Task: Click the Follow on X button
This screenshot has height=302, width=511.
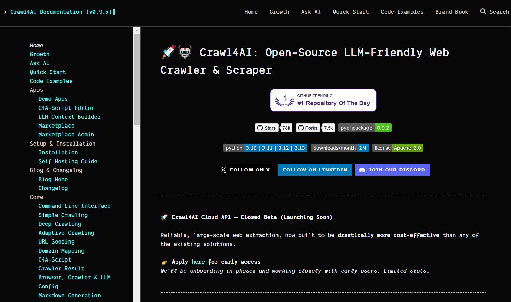Action: 245,170
